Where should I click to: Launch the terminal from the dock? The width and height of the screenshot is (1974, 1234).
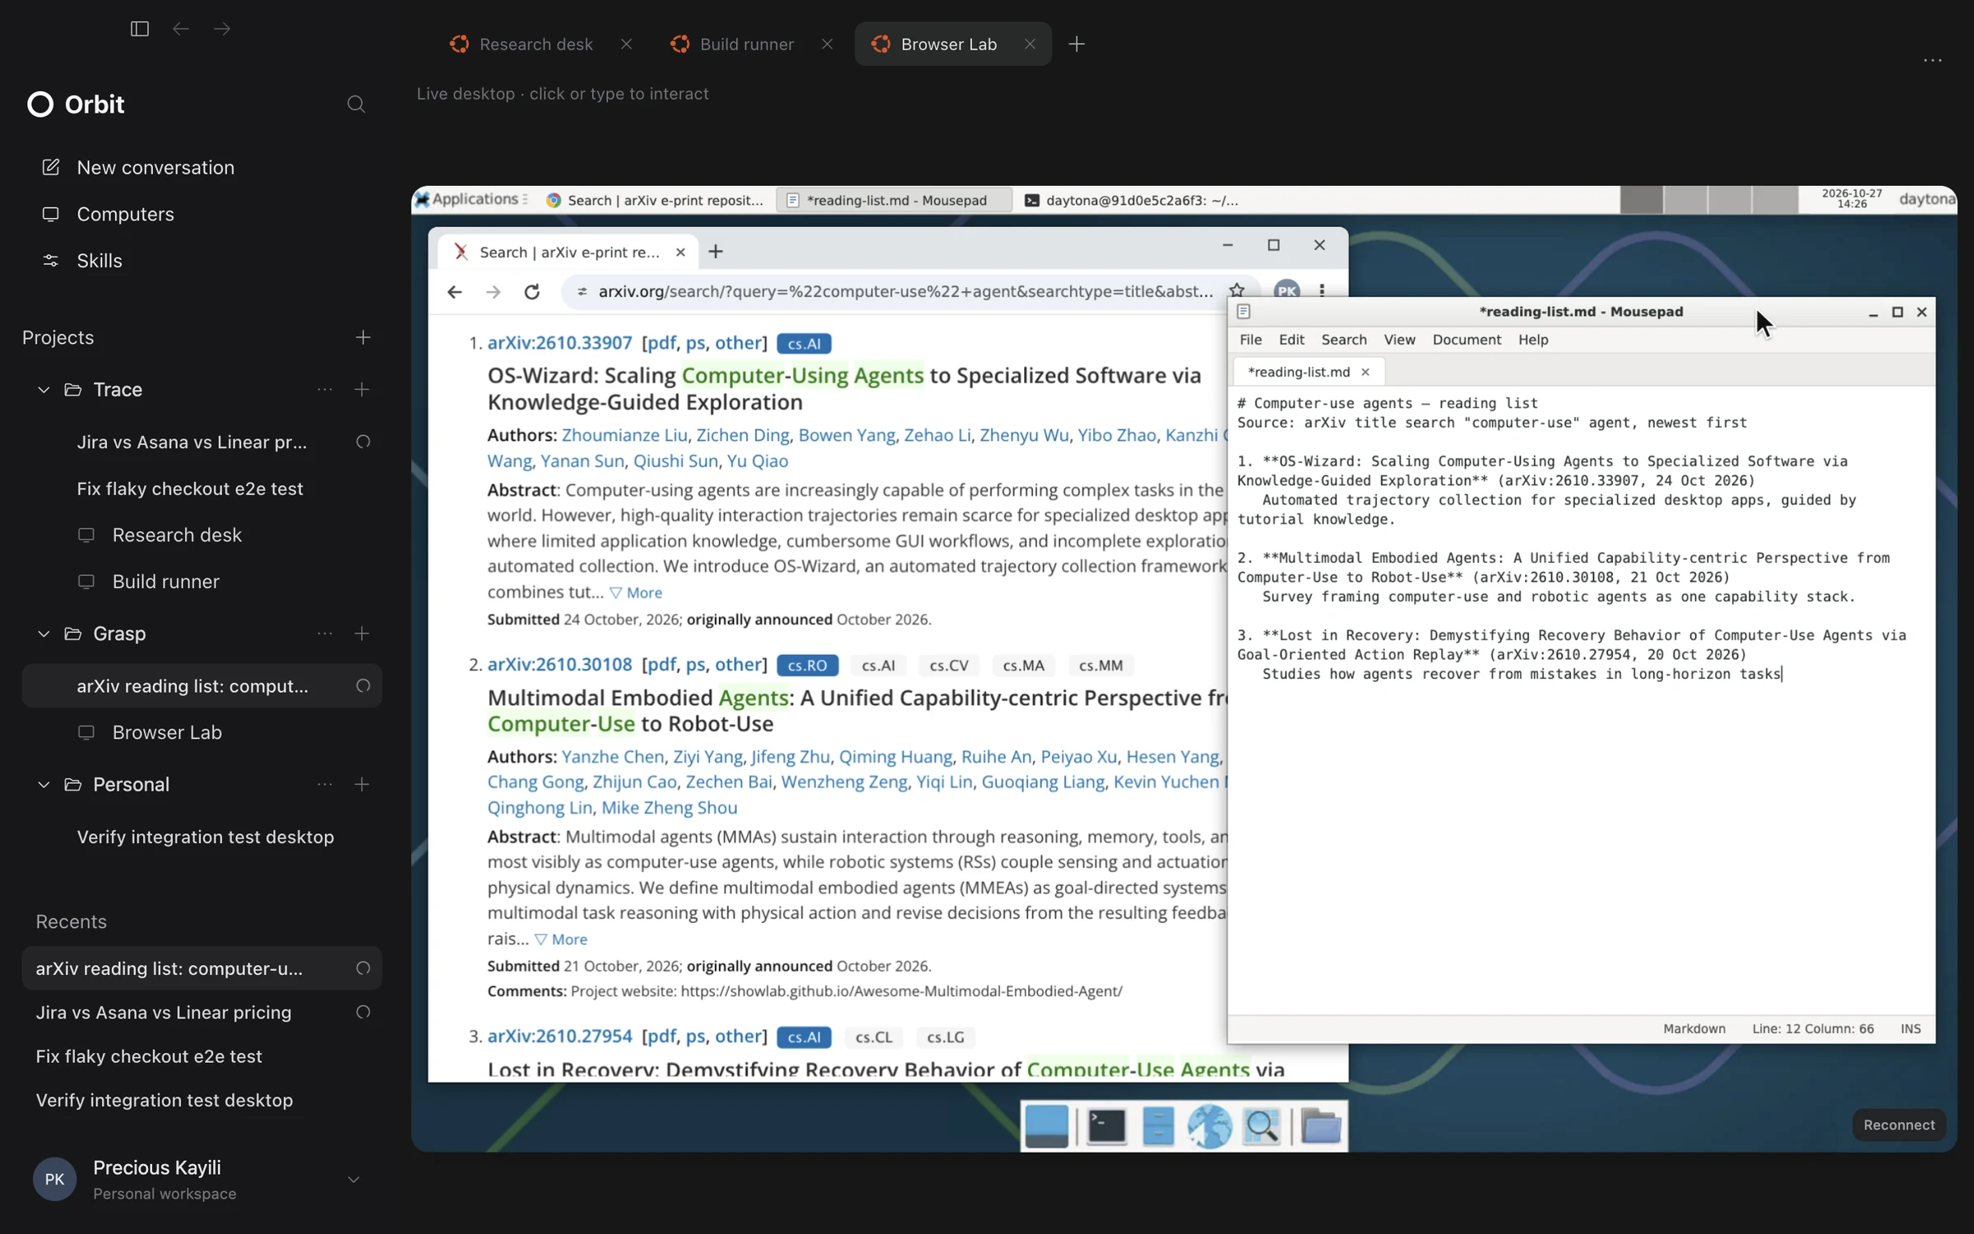click(x=1106, y=1126)
